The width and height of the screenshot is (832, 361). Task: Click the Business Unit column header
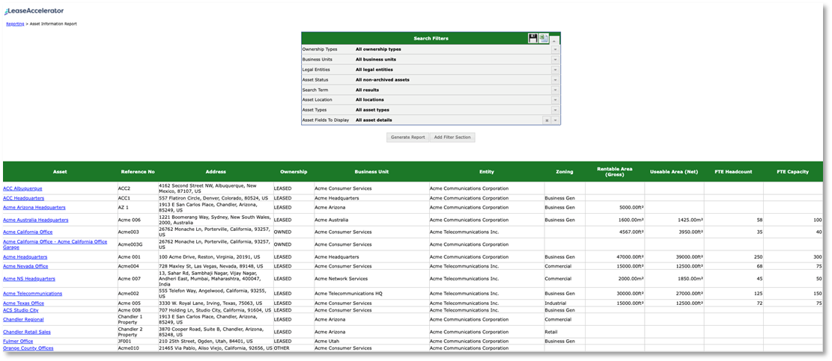371,171
